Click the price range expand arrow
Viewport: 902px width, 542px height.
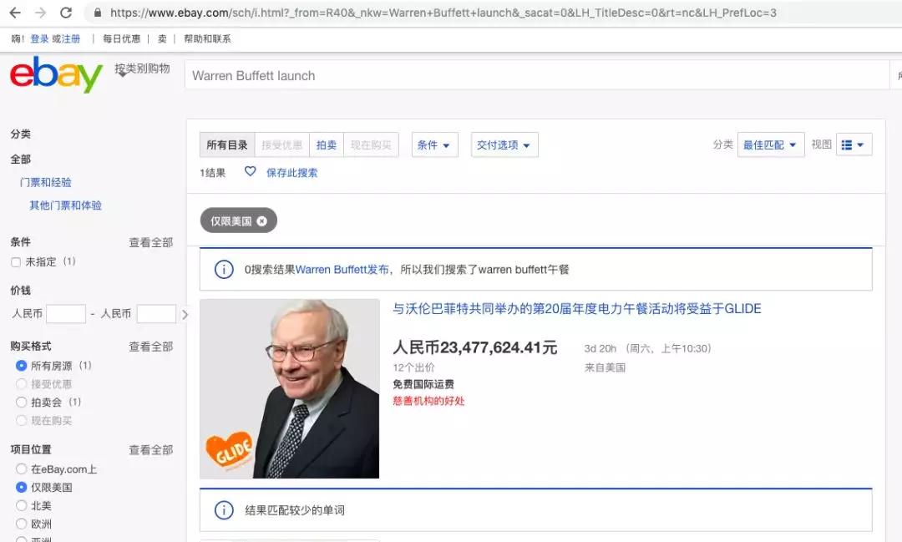coord(185,315)
